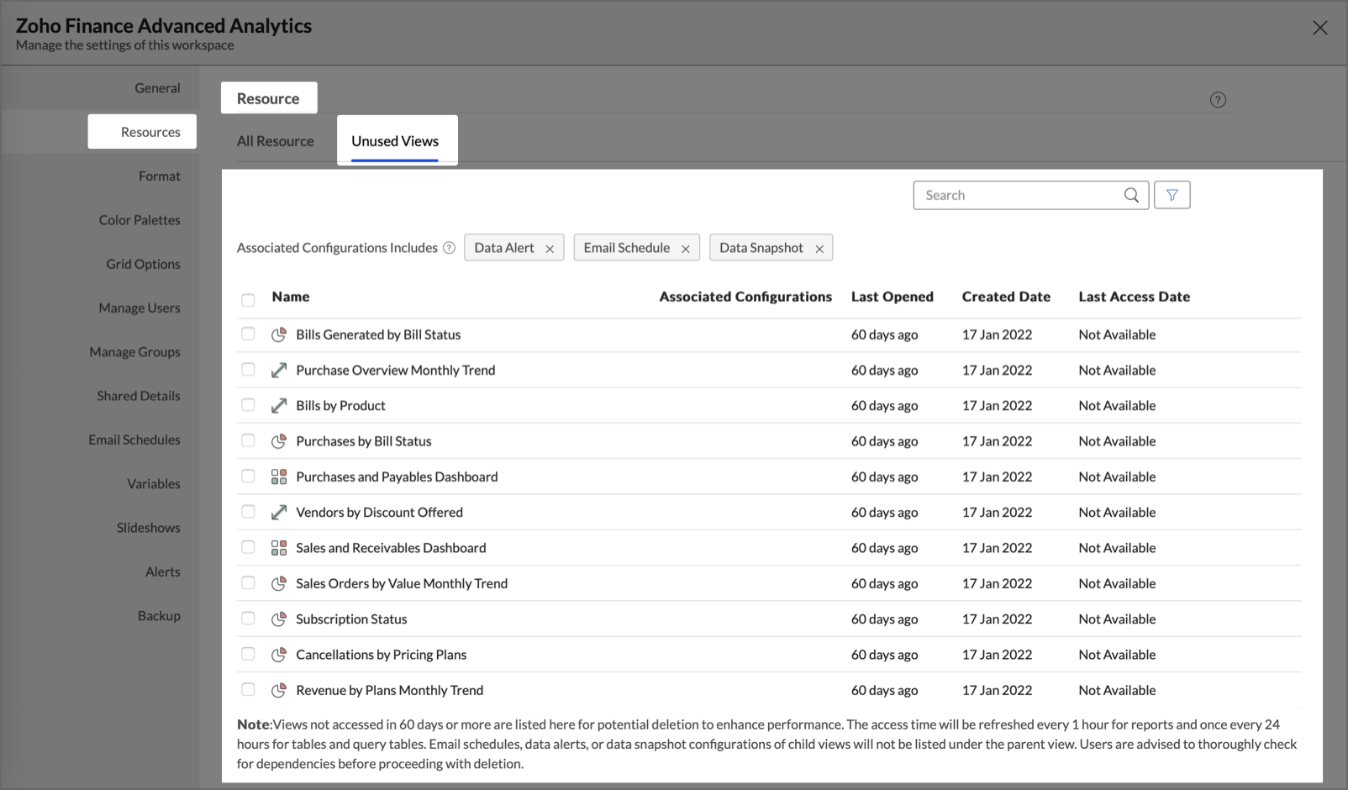The width and height of the screenshot is (1348, 790).
Task: Remove the Email Schedule filter chip
Action: click(x=685, y=249)
